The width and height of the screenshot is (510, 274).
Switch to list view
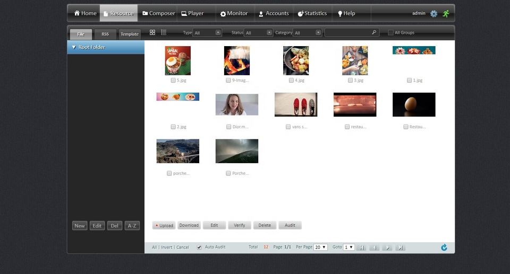(x=164, y=32)
